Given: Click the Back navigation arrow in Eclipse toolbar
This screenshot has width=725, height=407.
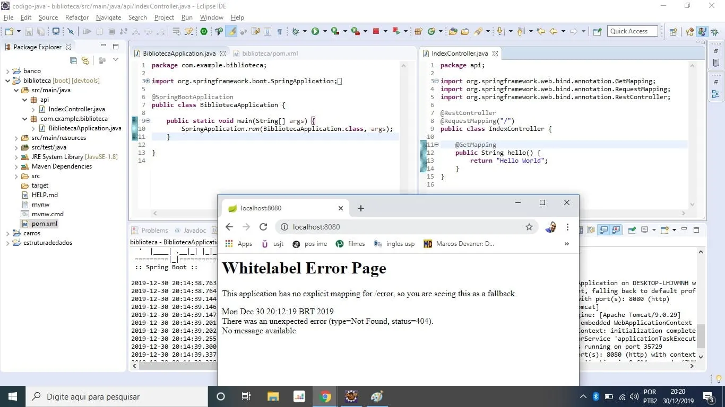Looking at the screenshot, I should (554, 31).
